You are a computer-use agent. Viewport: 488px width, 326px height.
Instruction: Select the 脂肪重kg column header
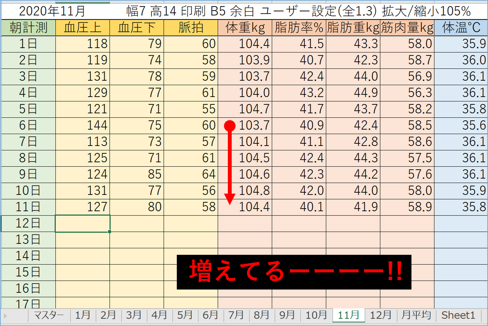(x=353, y=28)
